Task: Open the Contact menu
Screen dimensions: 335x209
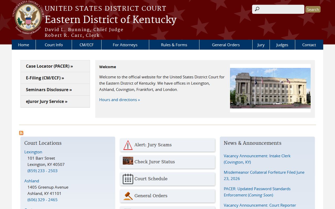Action: [x=309, y=45]
